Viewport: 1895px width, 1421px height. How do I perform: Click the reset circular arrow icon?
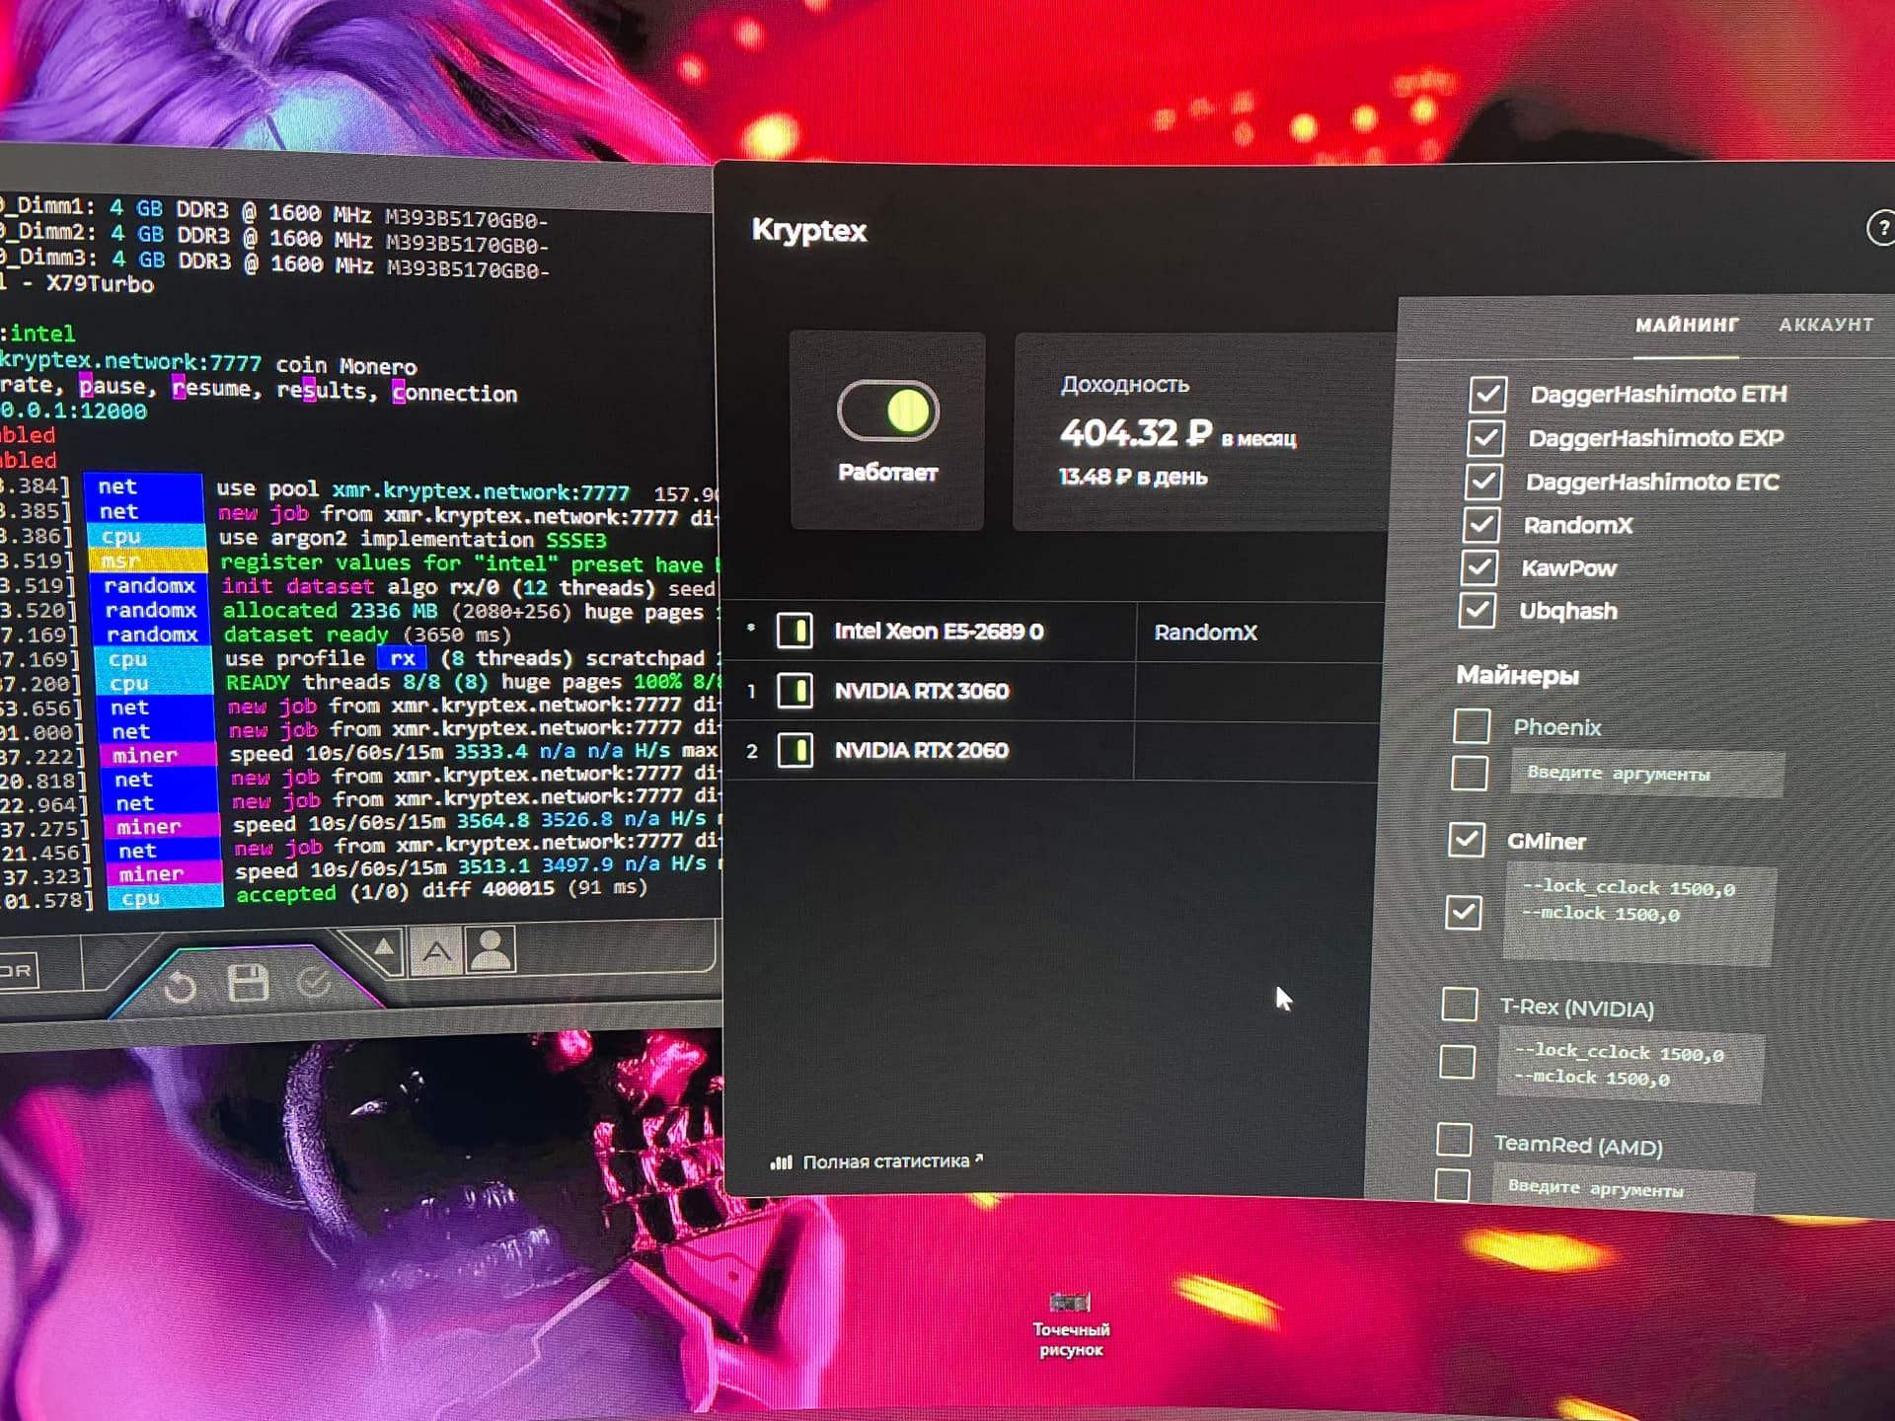180,985
